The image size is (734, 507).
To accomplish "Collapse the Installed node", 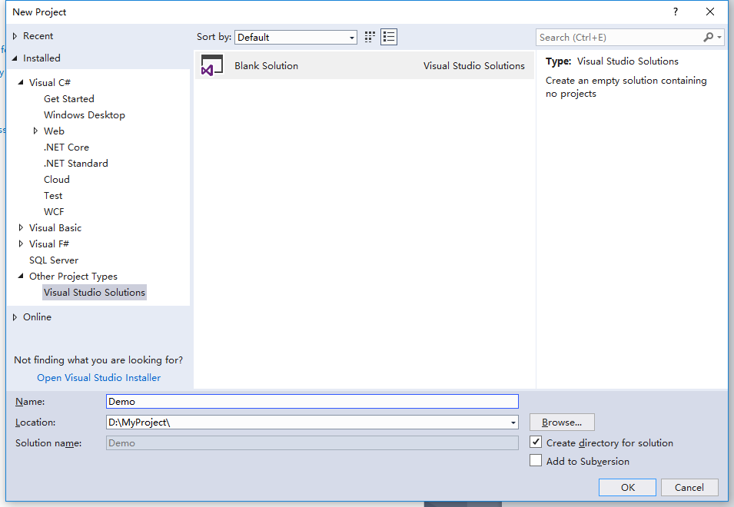I will (15, 58).
